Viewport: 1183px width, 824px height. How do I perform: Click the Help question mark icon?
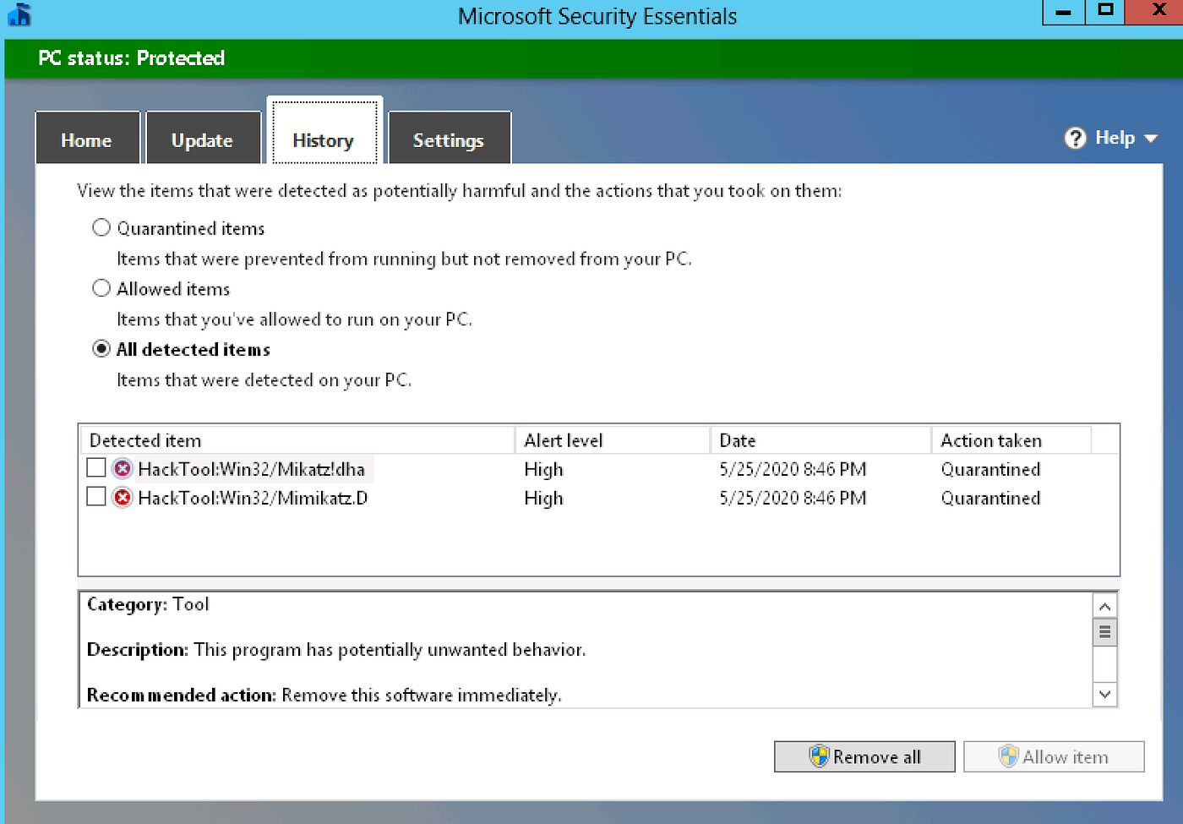(x=1075, y=138)
